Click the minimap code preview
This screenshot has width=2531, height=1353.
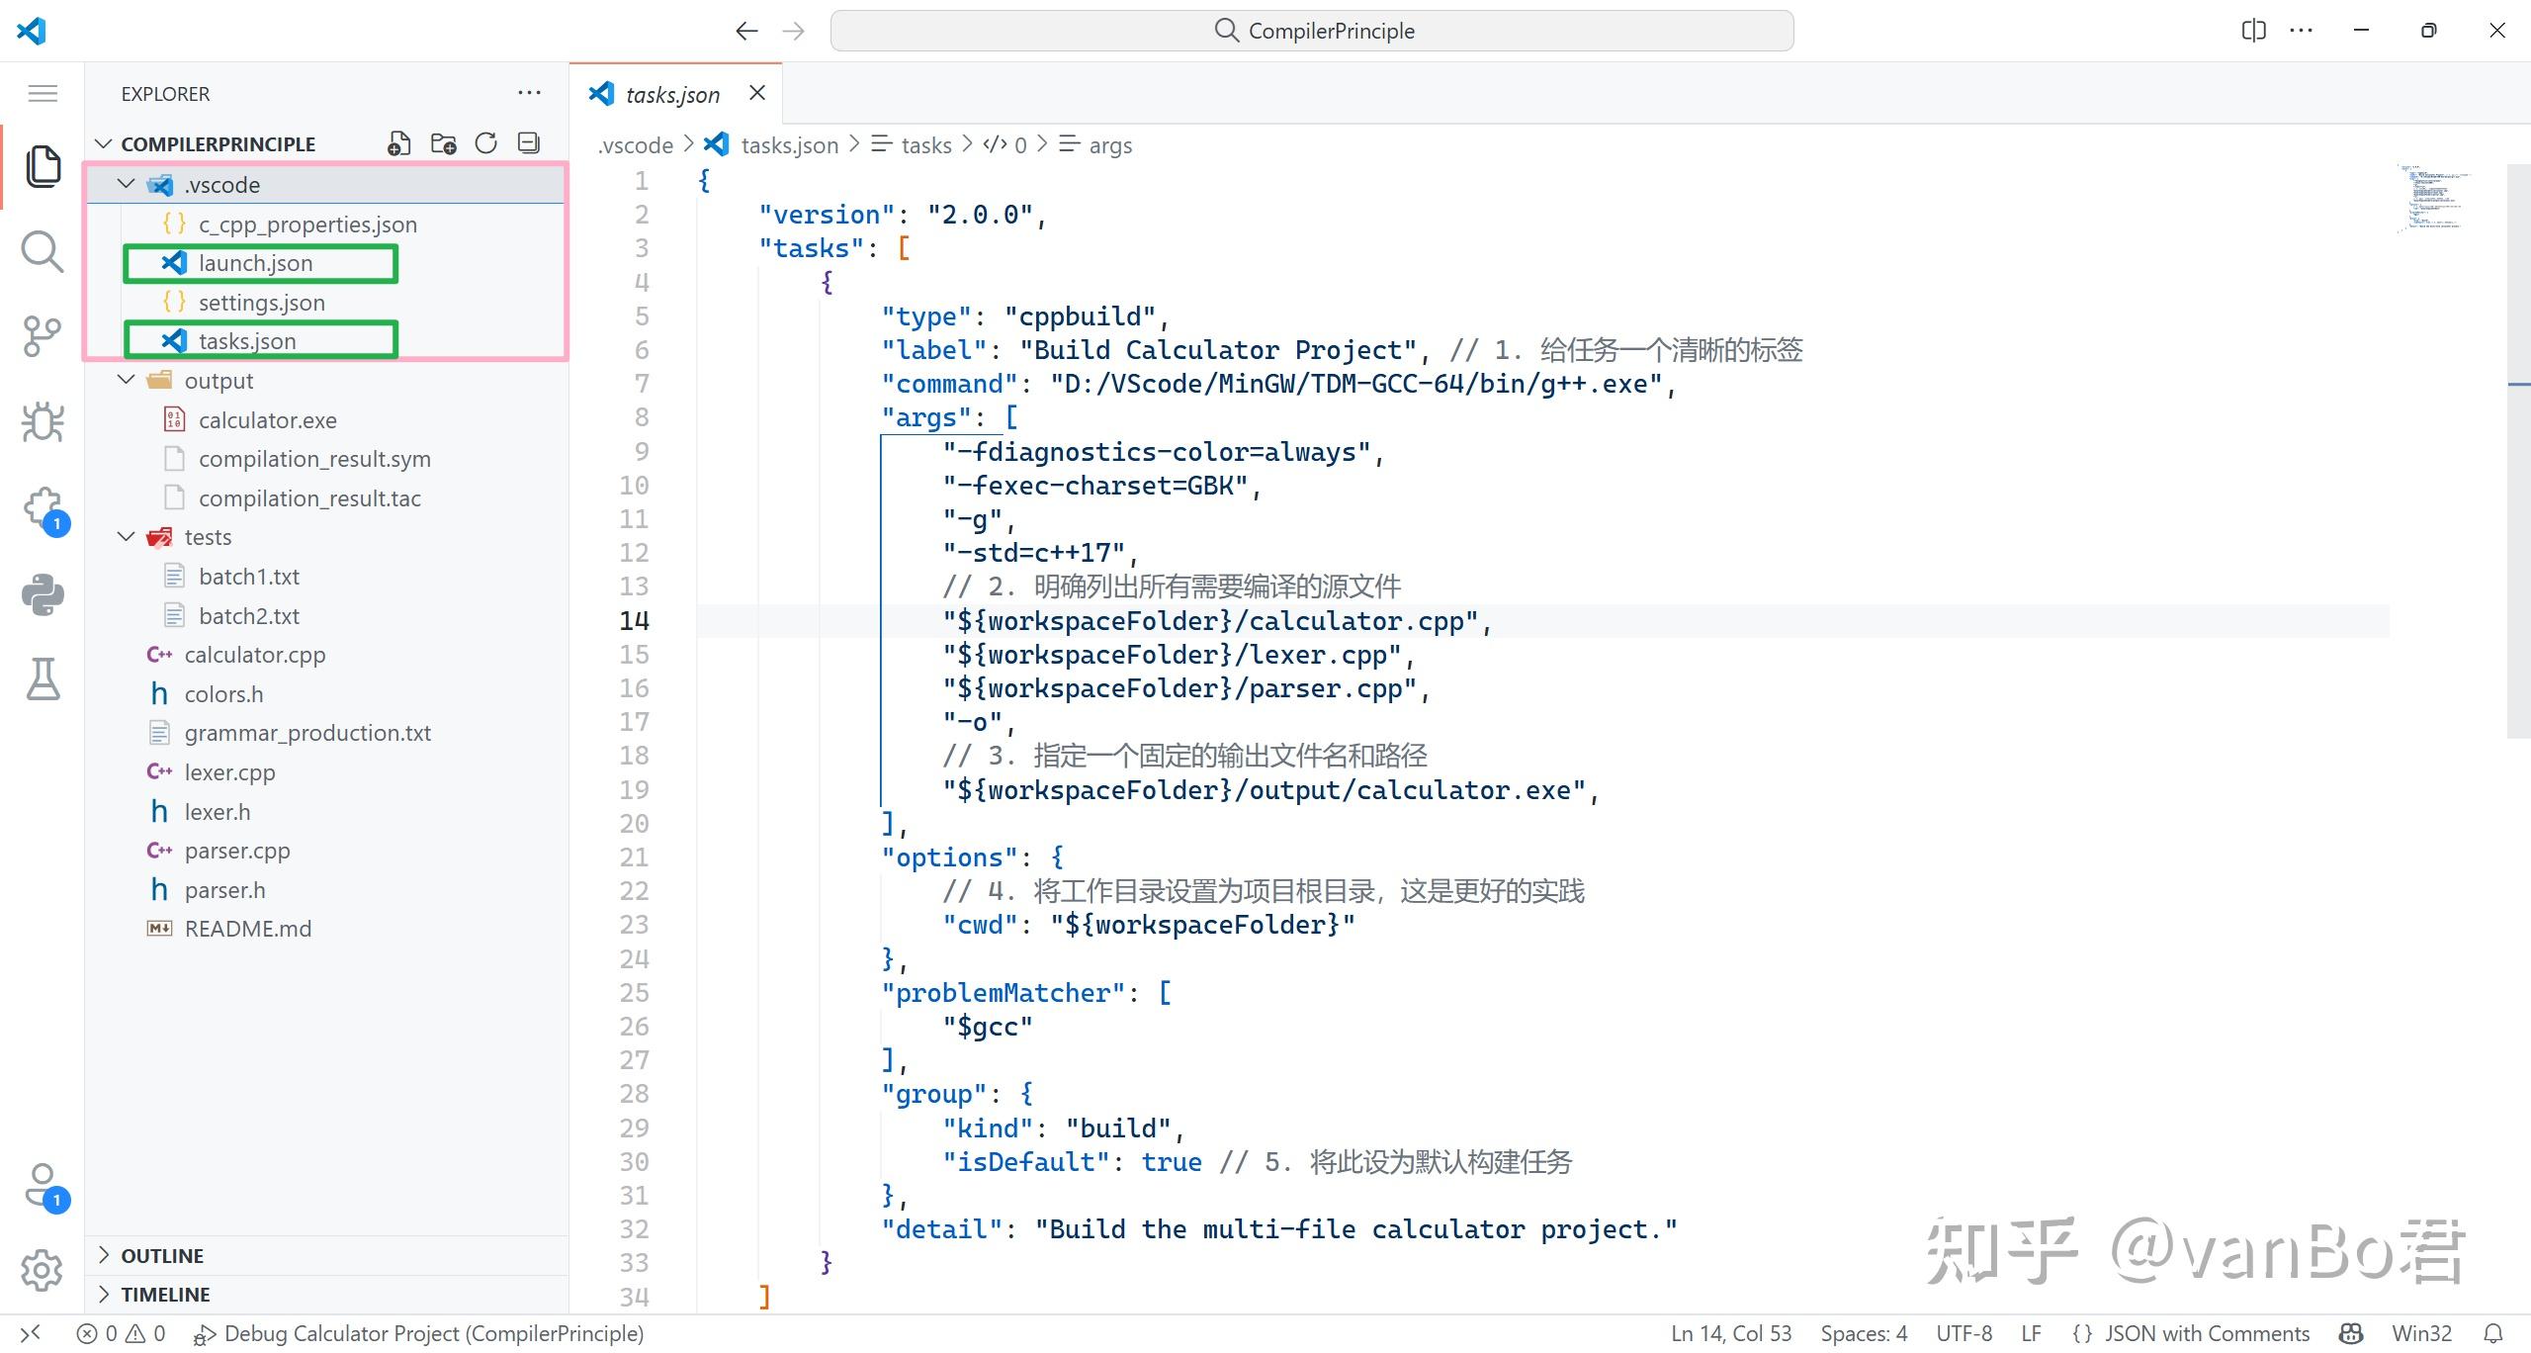(x=2436, y=198)
